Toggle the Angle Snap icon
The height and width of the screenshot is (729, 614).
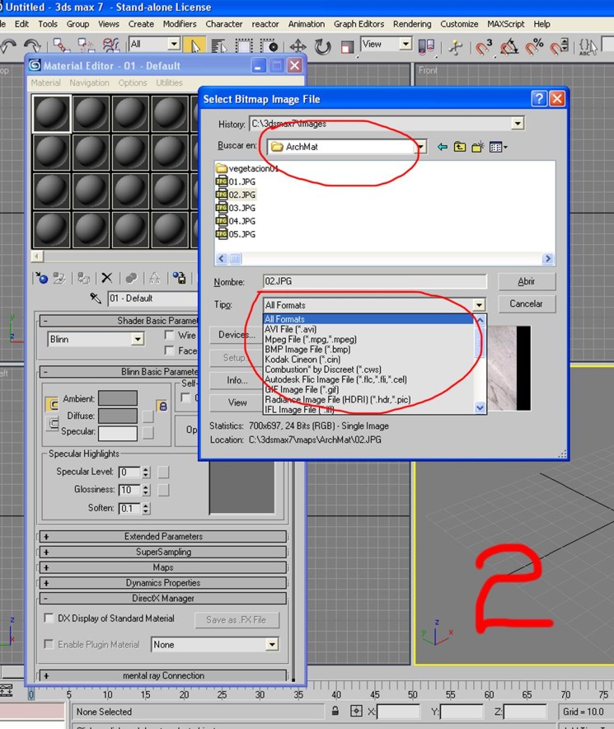509,46
